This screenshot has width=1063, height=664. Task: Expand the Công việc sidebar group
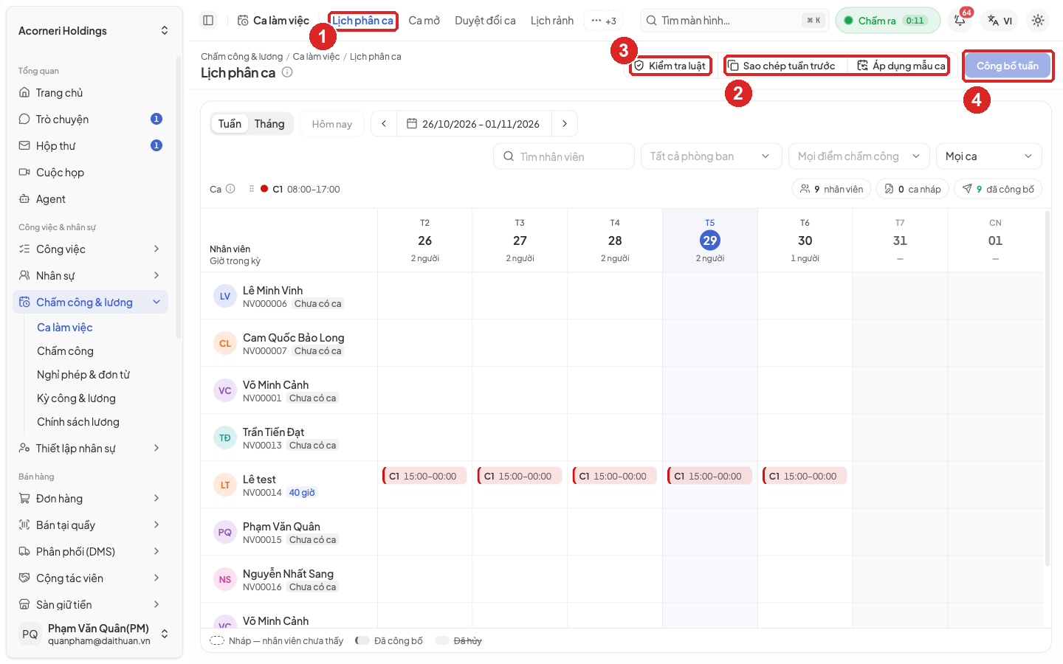(91, 249)
